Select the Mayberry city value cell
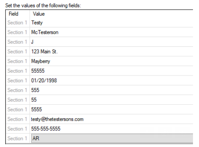This screenshot has width=199, height=147. click(x=112, y=61)
